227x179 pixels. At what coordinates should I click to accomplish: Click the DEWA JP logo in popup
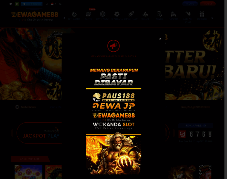[x=113, y=107]
